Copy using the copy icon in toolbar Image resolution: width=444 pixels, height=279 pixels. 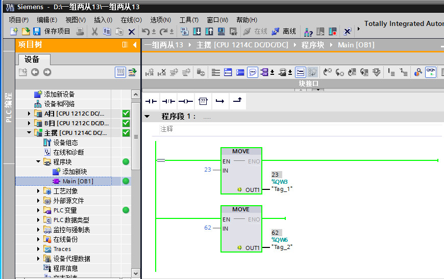(107, 31)
